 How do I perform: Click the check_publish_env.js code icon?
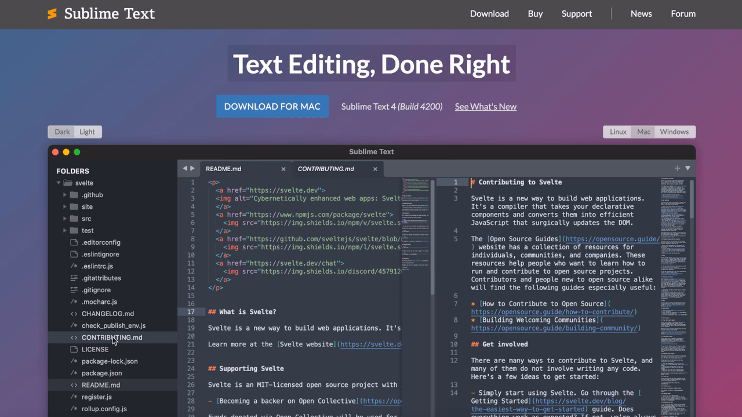[x=74, y=325]
